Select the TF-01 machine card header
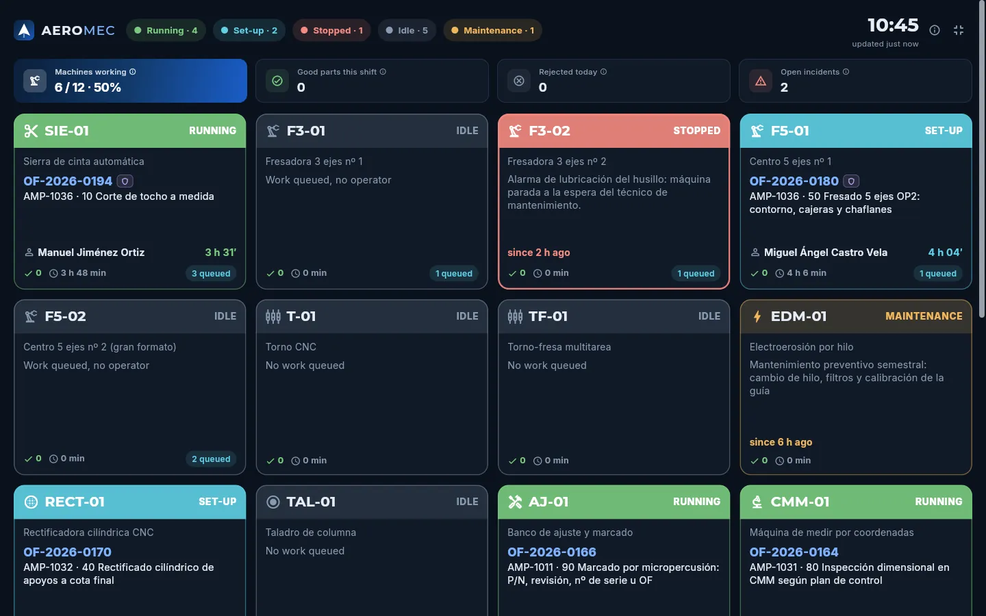 pyautogui.click(x=614, y=316)
